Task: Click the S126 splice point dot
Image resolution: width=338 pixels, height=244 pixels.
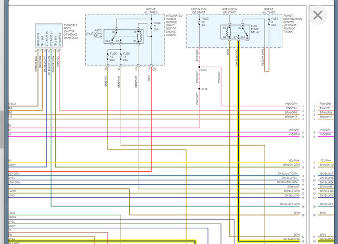Action: point(199,88)
